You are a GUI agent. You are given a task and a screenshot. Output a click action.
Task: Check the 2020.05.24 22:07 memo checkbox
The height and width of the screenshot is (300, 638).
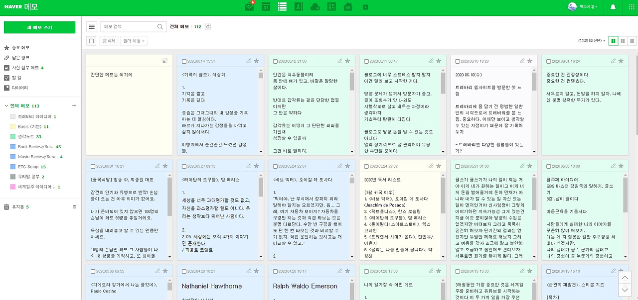(x=275, y=166)
